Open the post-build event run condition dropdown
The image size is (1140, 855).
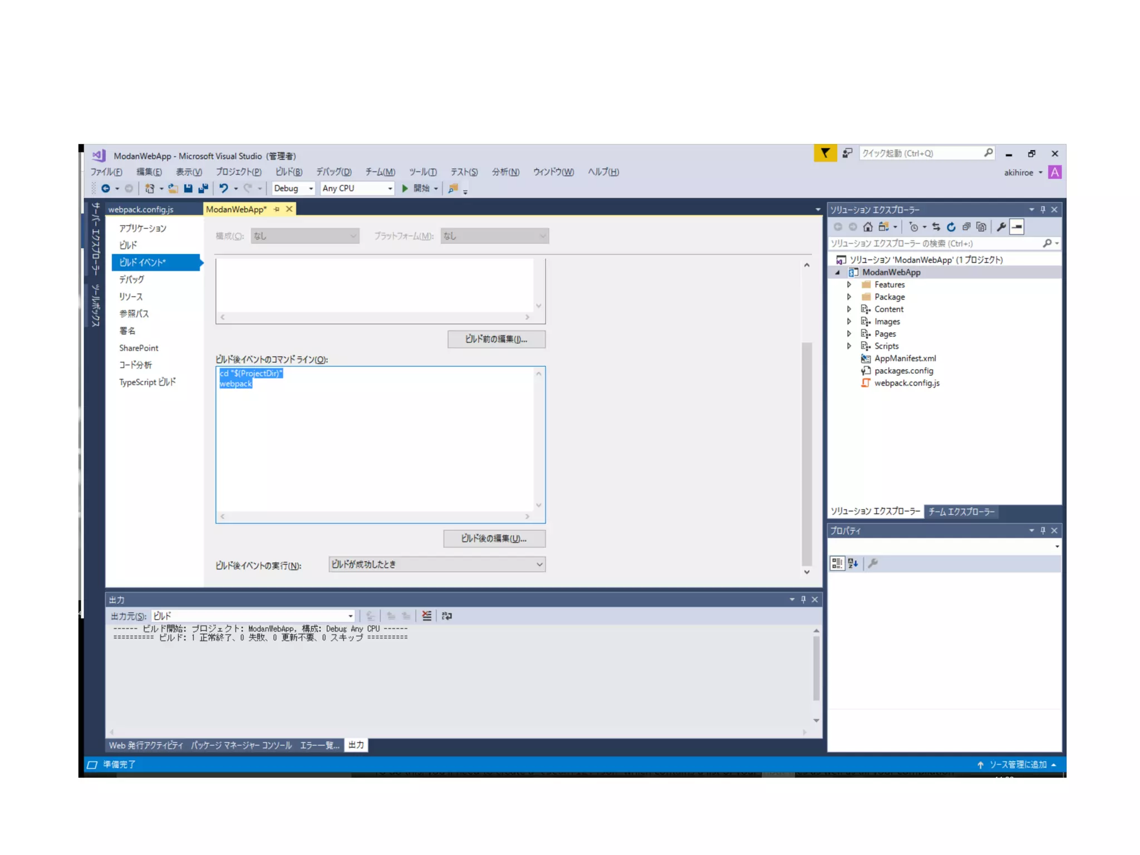coord(437,564)
